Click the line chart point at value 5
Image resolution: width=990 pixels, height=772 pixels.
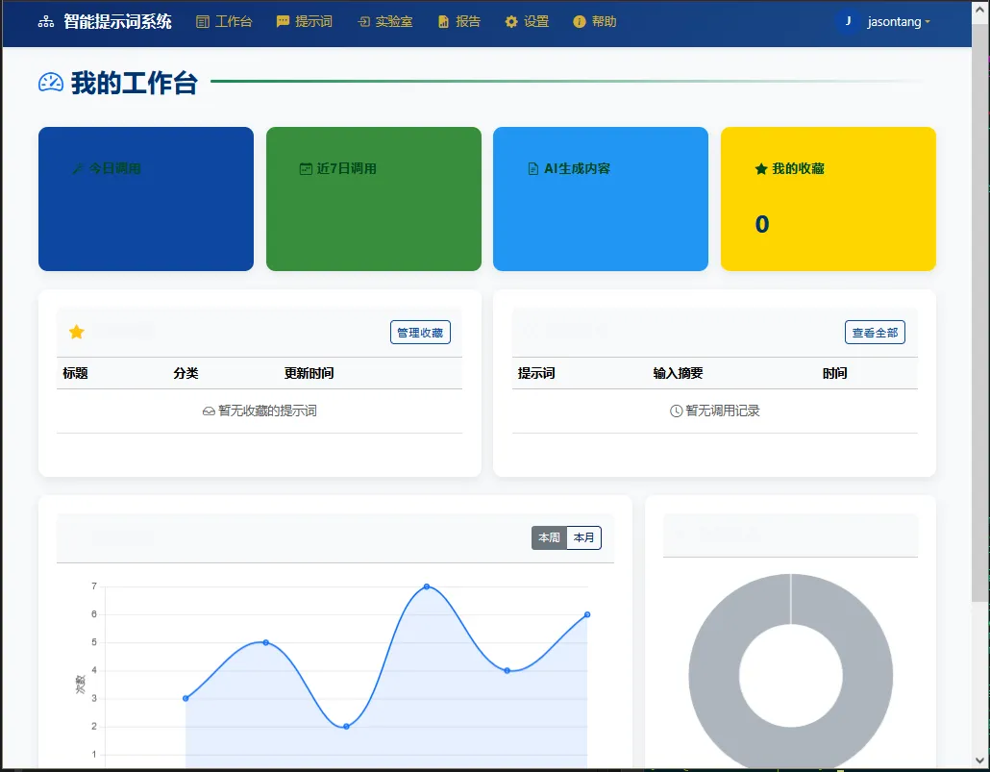[x=266, y=642]
